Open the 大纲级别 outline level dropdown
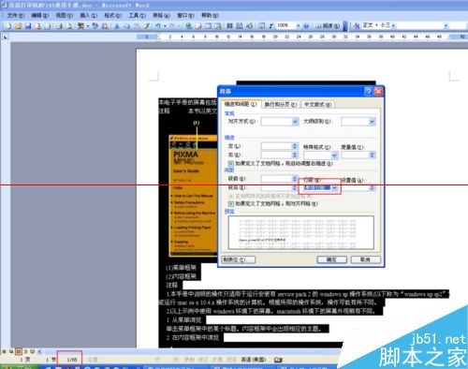This screenshot has height=369, width=468. [x=372, y=122]
